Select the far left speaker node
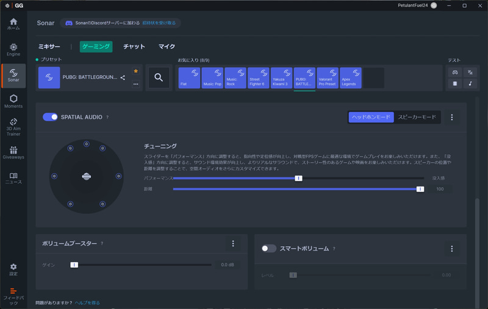This screenshot has width=488, height=309. pos(54,176)
